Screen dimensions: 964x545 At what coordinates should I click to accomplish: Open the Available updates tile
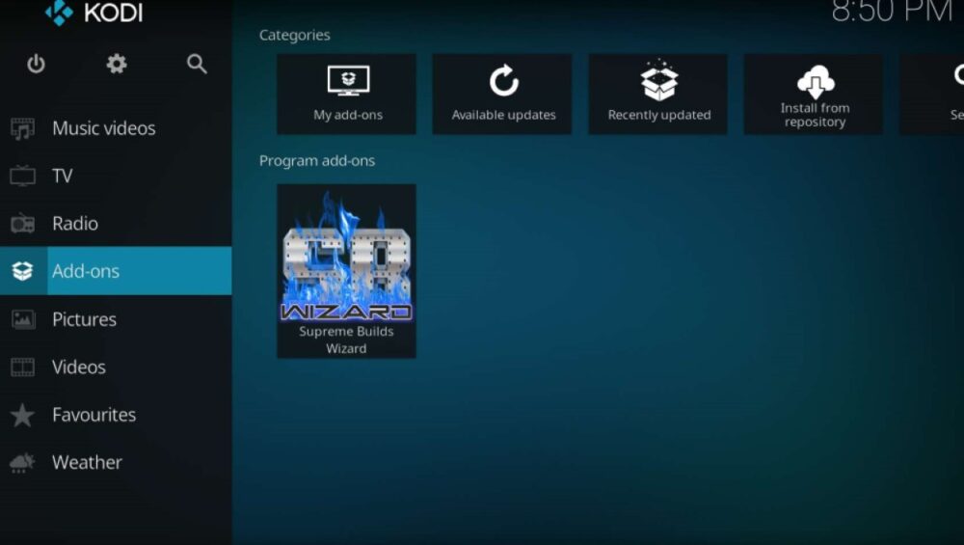tap(502, 95)
